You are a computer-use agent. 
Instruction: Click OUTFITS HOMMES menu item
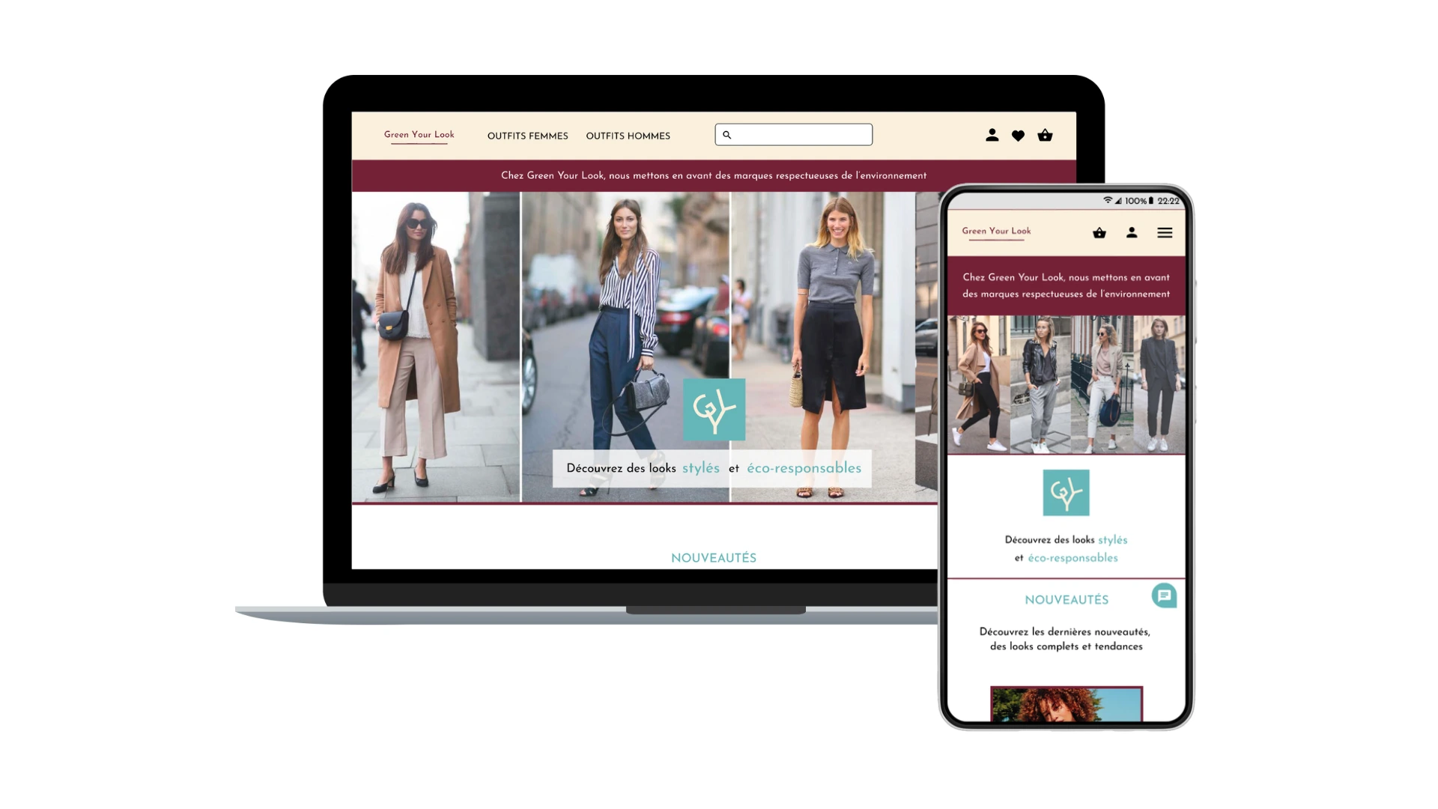pos(628,136)
